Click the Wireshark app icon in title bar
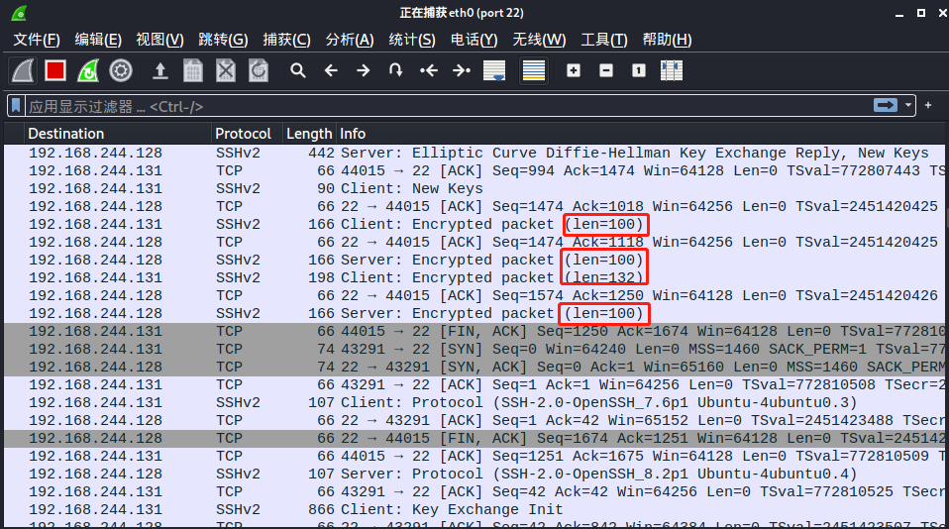Viewport: 949px width, 529px height. [20, 12]
